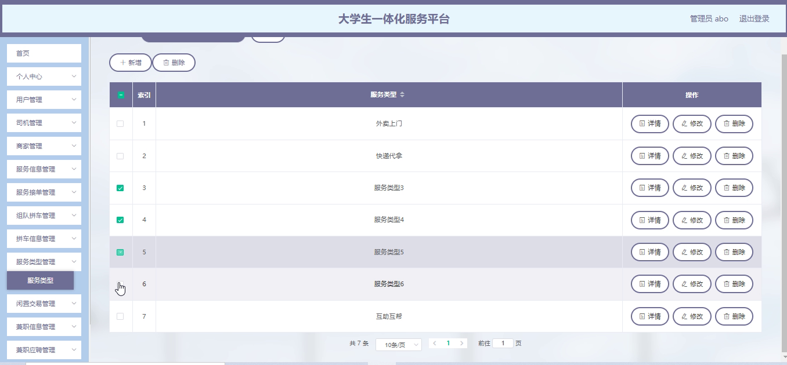Viewport: 787px width, 365px height.
Task: Click the 管理员 abo account label
Action: pos(709,19)
